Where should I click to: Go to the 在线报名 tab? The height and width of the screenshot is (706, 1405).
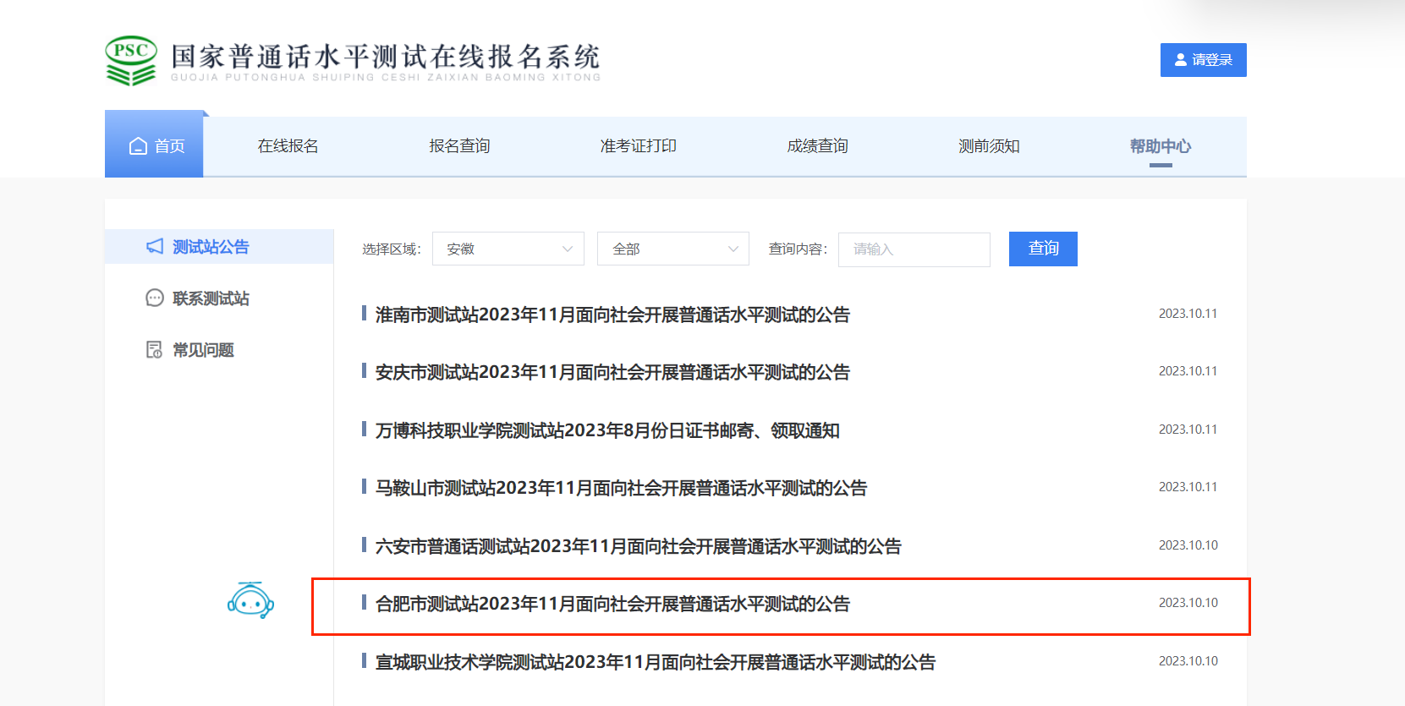(x=288, y=146)
